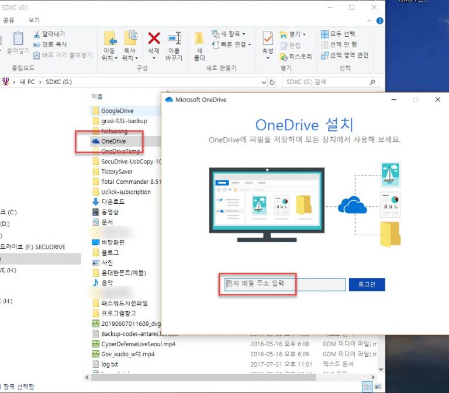Click Invert selection (선택 영역 반전)
The width and height of the screenshot is (449, 393).
[344, 55]
